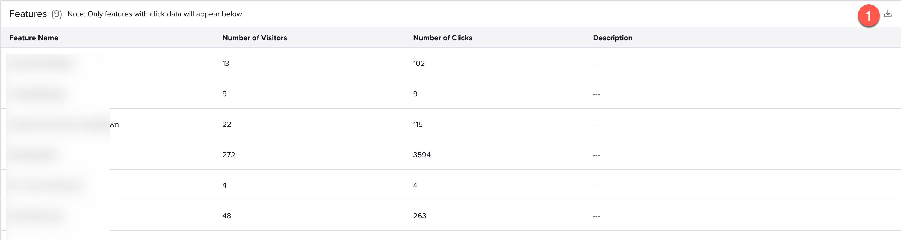Click the 263 clicks value
Screen dimensions: 901x240
click(419, 216)
